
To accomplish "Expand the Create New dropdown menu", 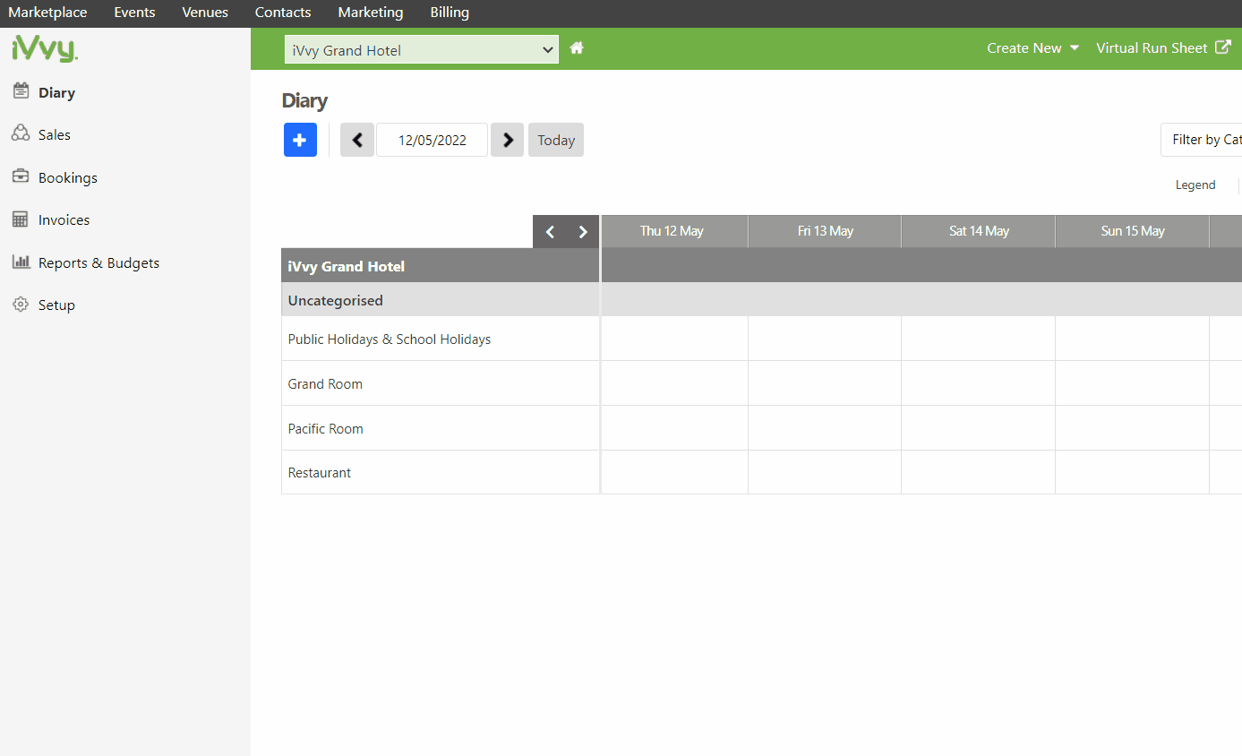I will pyautogui.click(x=1033, y=48).
